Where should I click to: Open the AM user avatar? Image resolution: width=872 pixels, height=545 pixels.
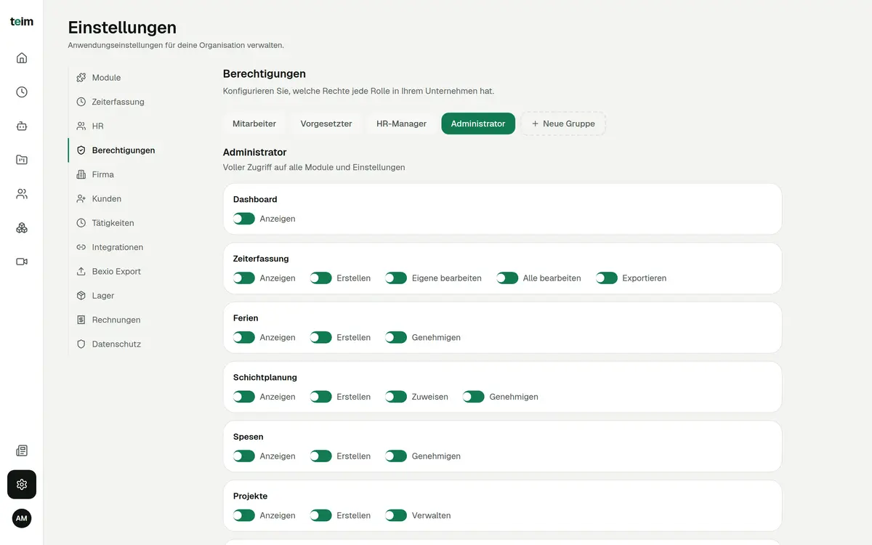22,518
